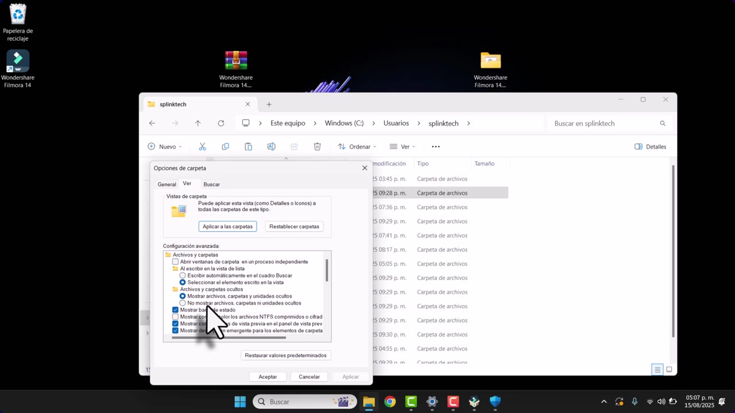The image size is (735, 413).
Task: Expand the chevron after Usuarios
Action: tap(419, 123)
